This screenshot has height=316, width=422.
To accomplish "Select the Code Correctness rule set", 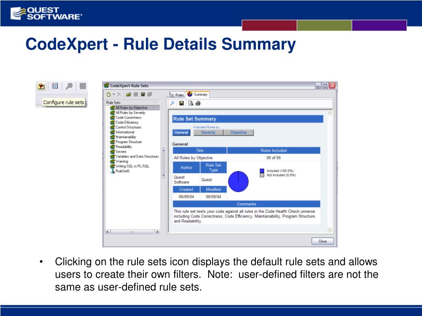I will click(129, 117).
